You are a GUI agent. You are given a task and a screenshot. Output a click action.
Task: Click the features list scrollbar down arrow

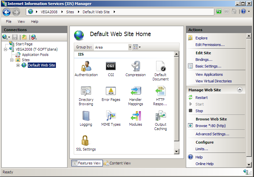pyautogui.click(x=176, y=152)
